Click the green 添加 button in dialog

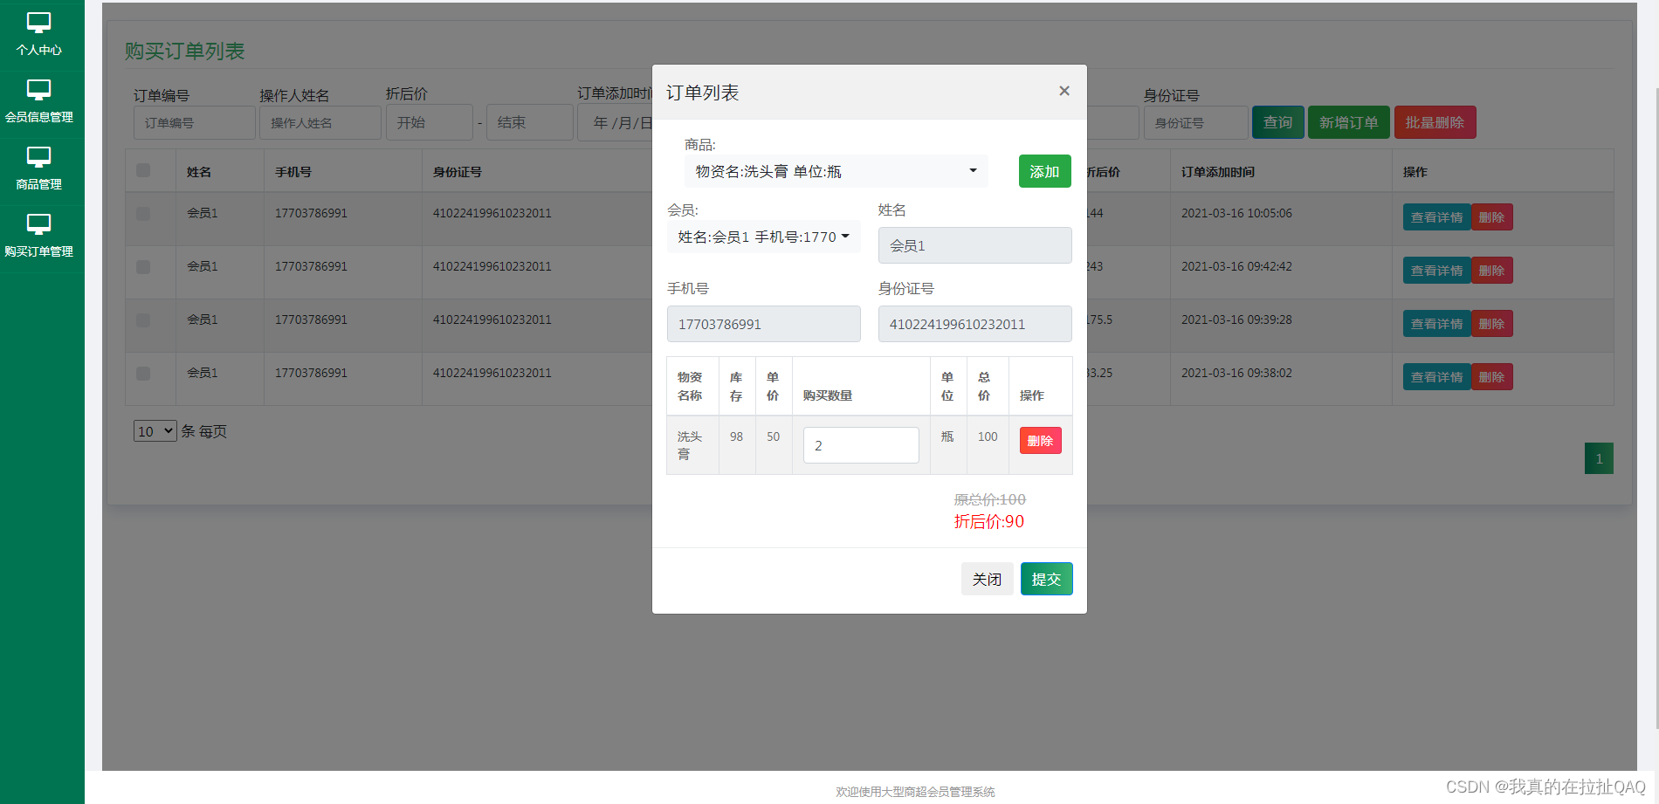[x=1044, y=171]
